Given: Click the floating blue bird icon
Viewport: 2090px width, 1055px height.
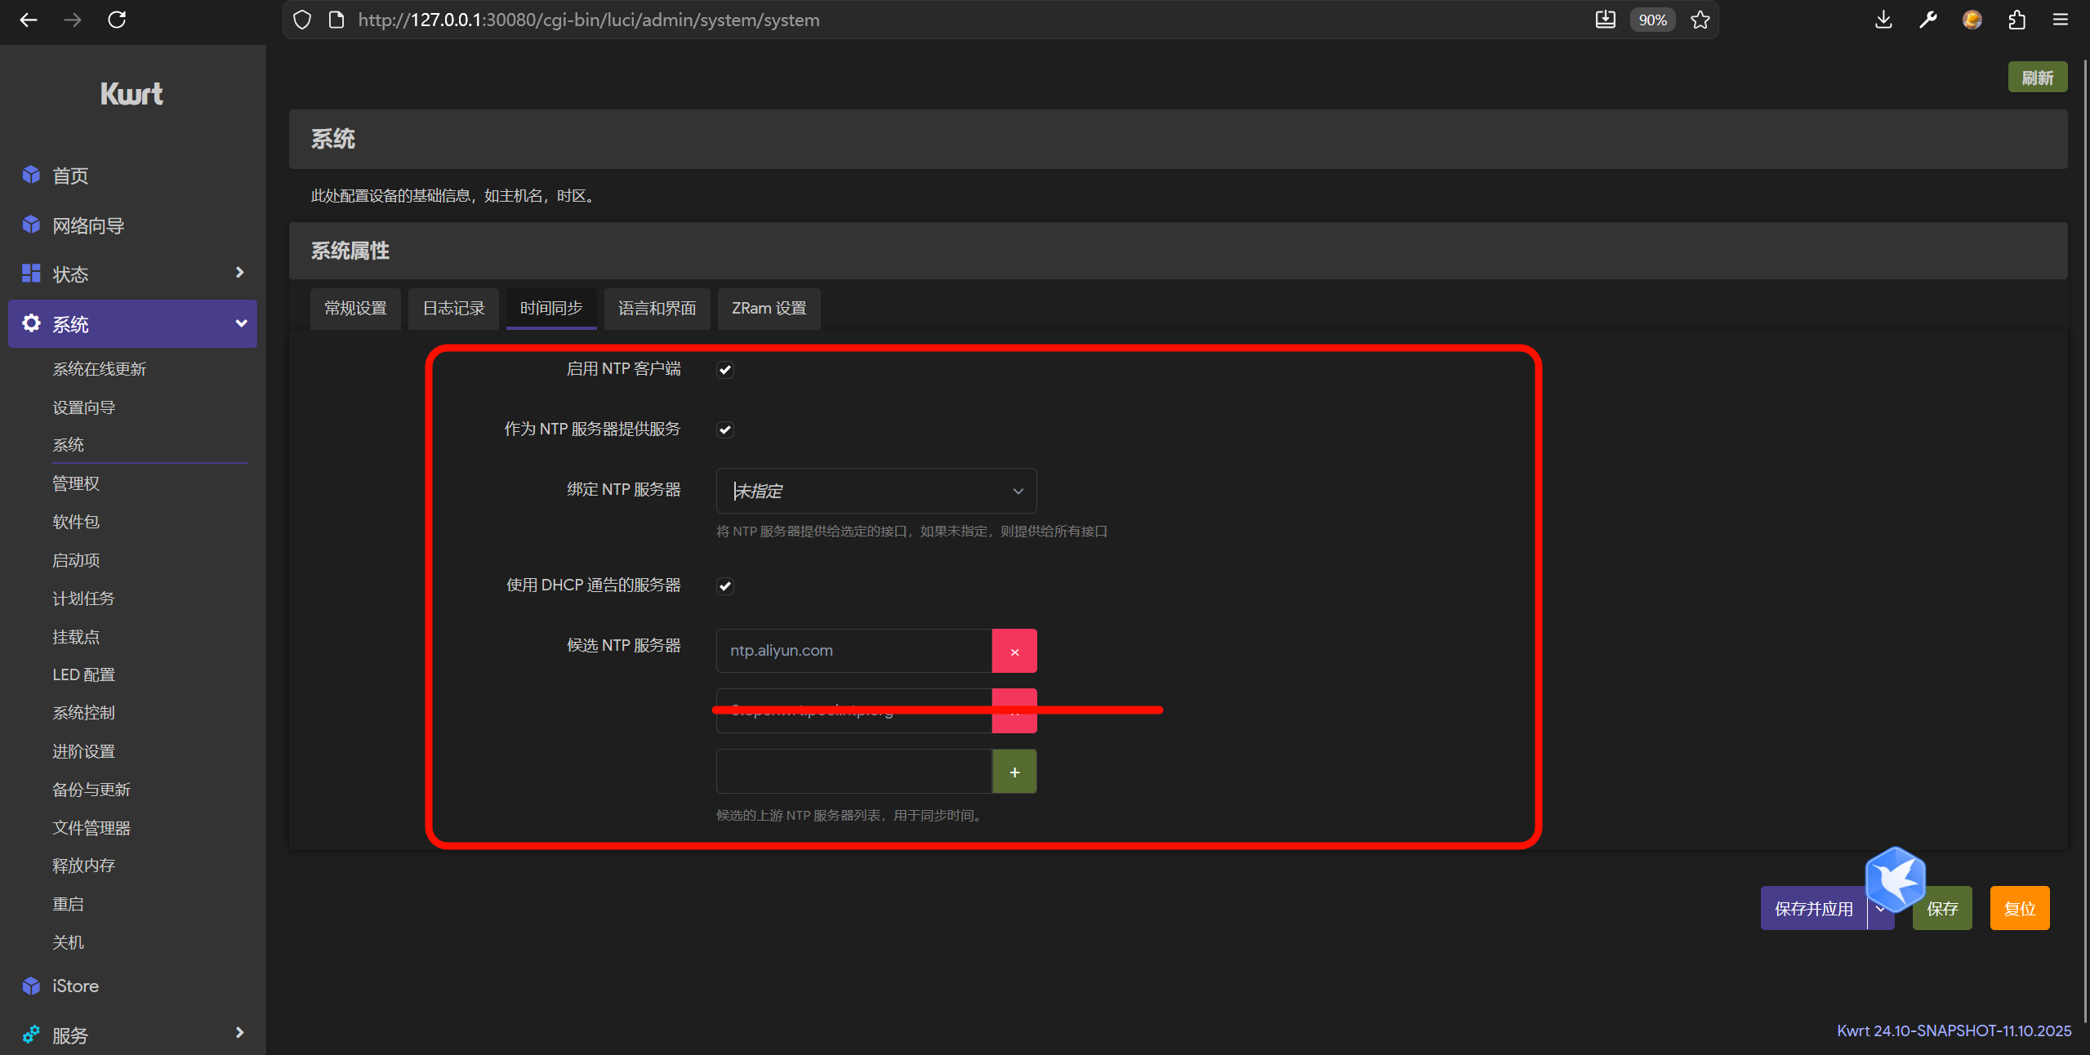Looking at the screenshot, I should (x=1896, y=879).
